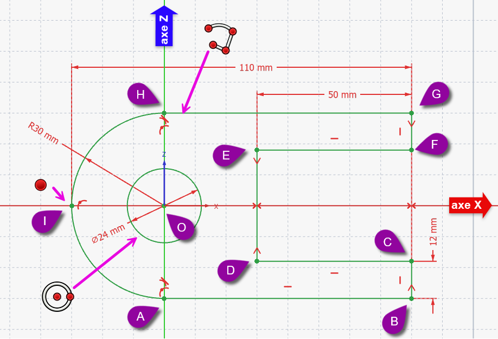498x339 pixels.
Task: Click the red point icon left of the arc
Action: 40,185
